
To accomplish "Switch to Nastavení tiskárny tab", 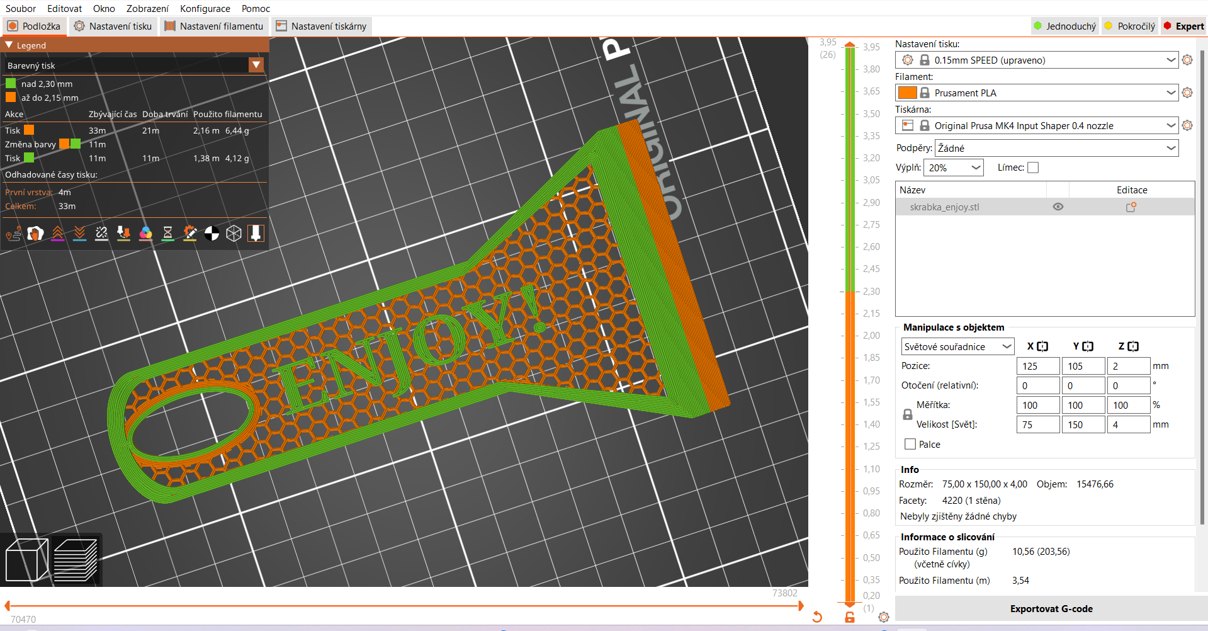I will click(322, 26).
